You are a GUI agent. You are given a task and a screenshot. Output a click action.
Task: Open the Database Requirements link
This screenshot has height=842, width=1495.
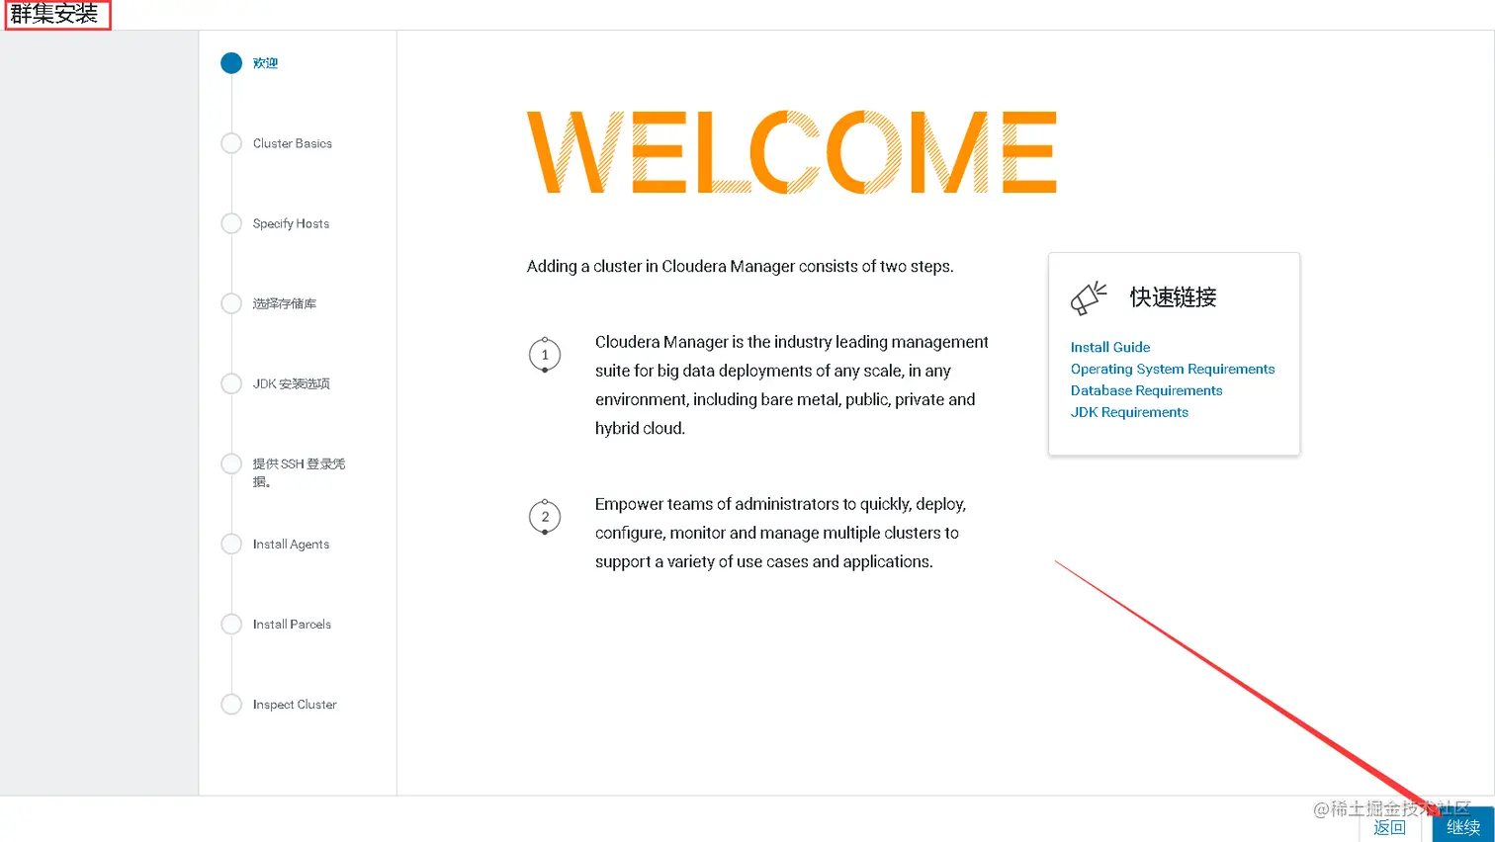pyautogui.click(x=1146, y=390)
